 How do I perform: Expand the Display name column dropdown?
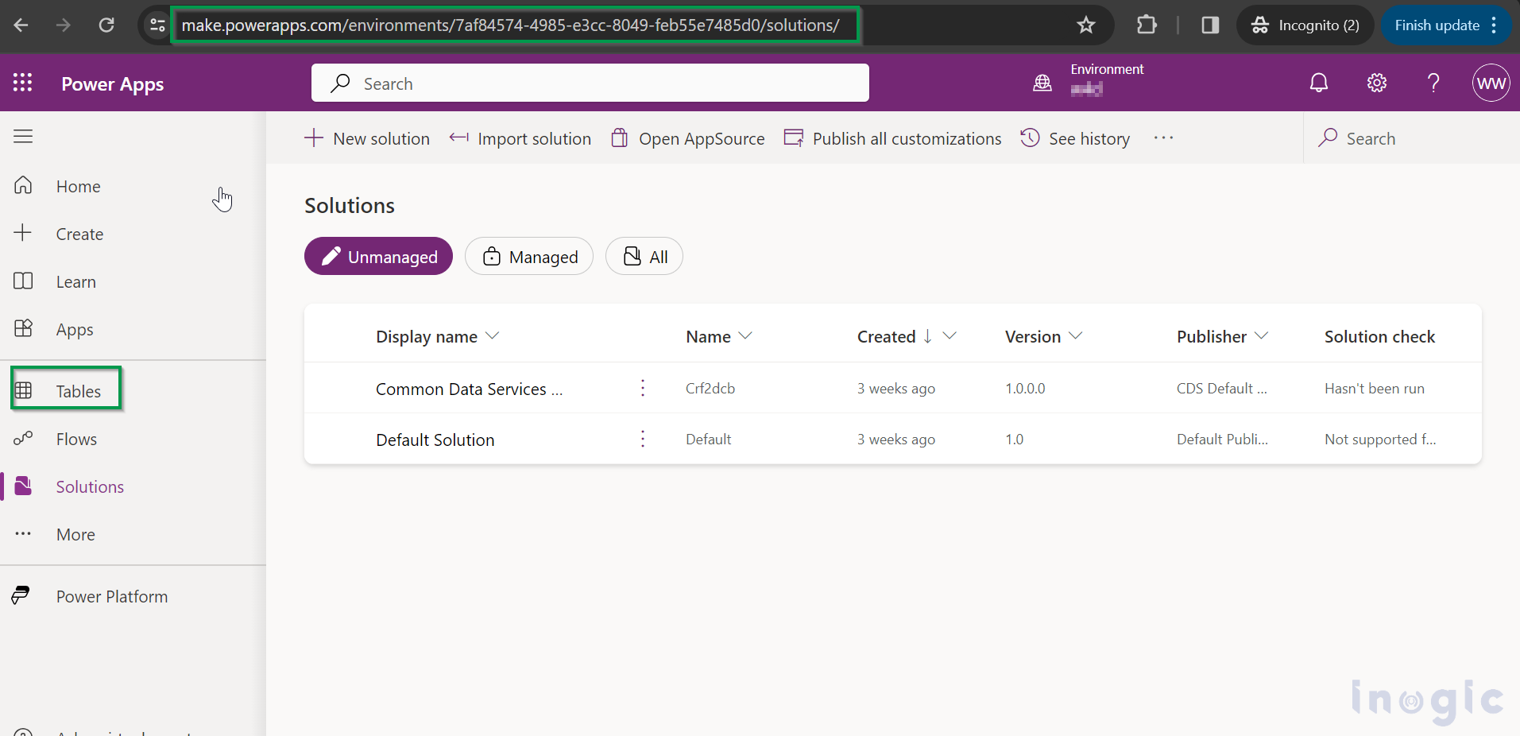(493, 336)
